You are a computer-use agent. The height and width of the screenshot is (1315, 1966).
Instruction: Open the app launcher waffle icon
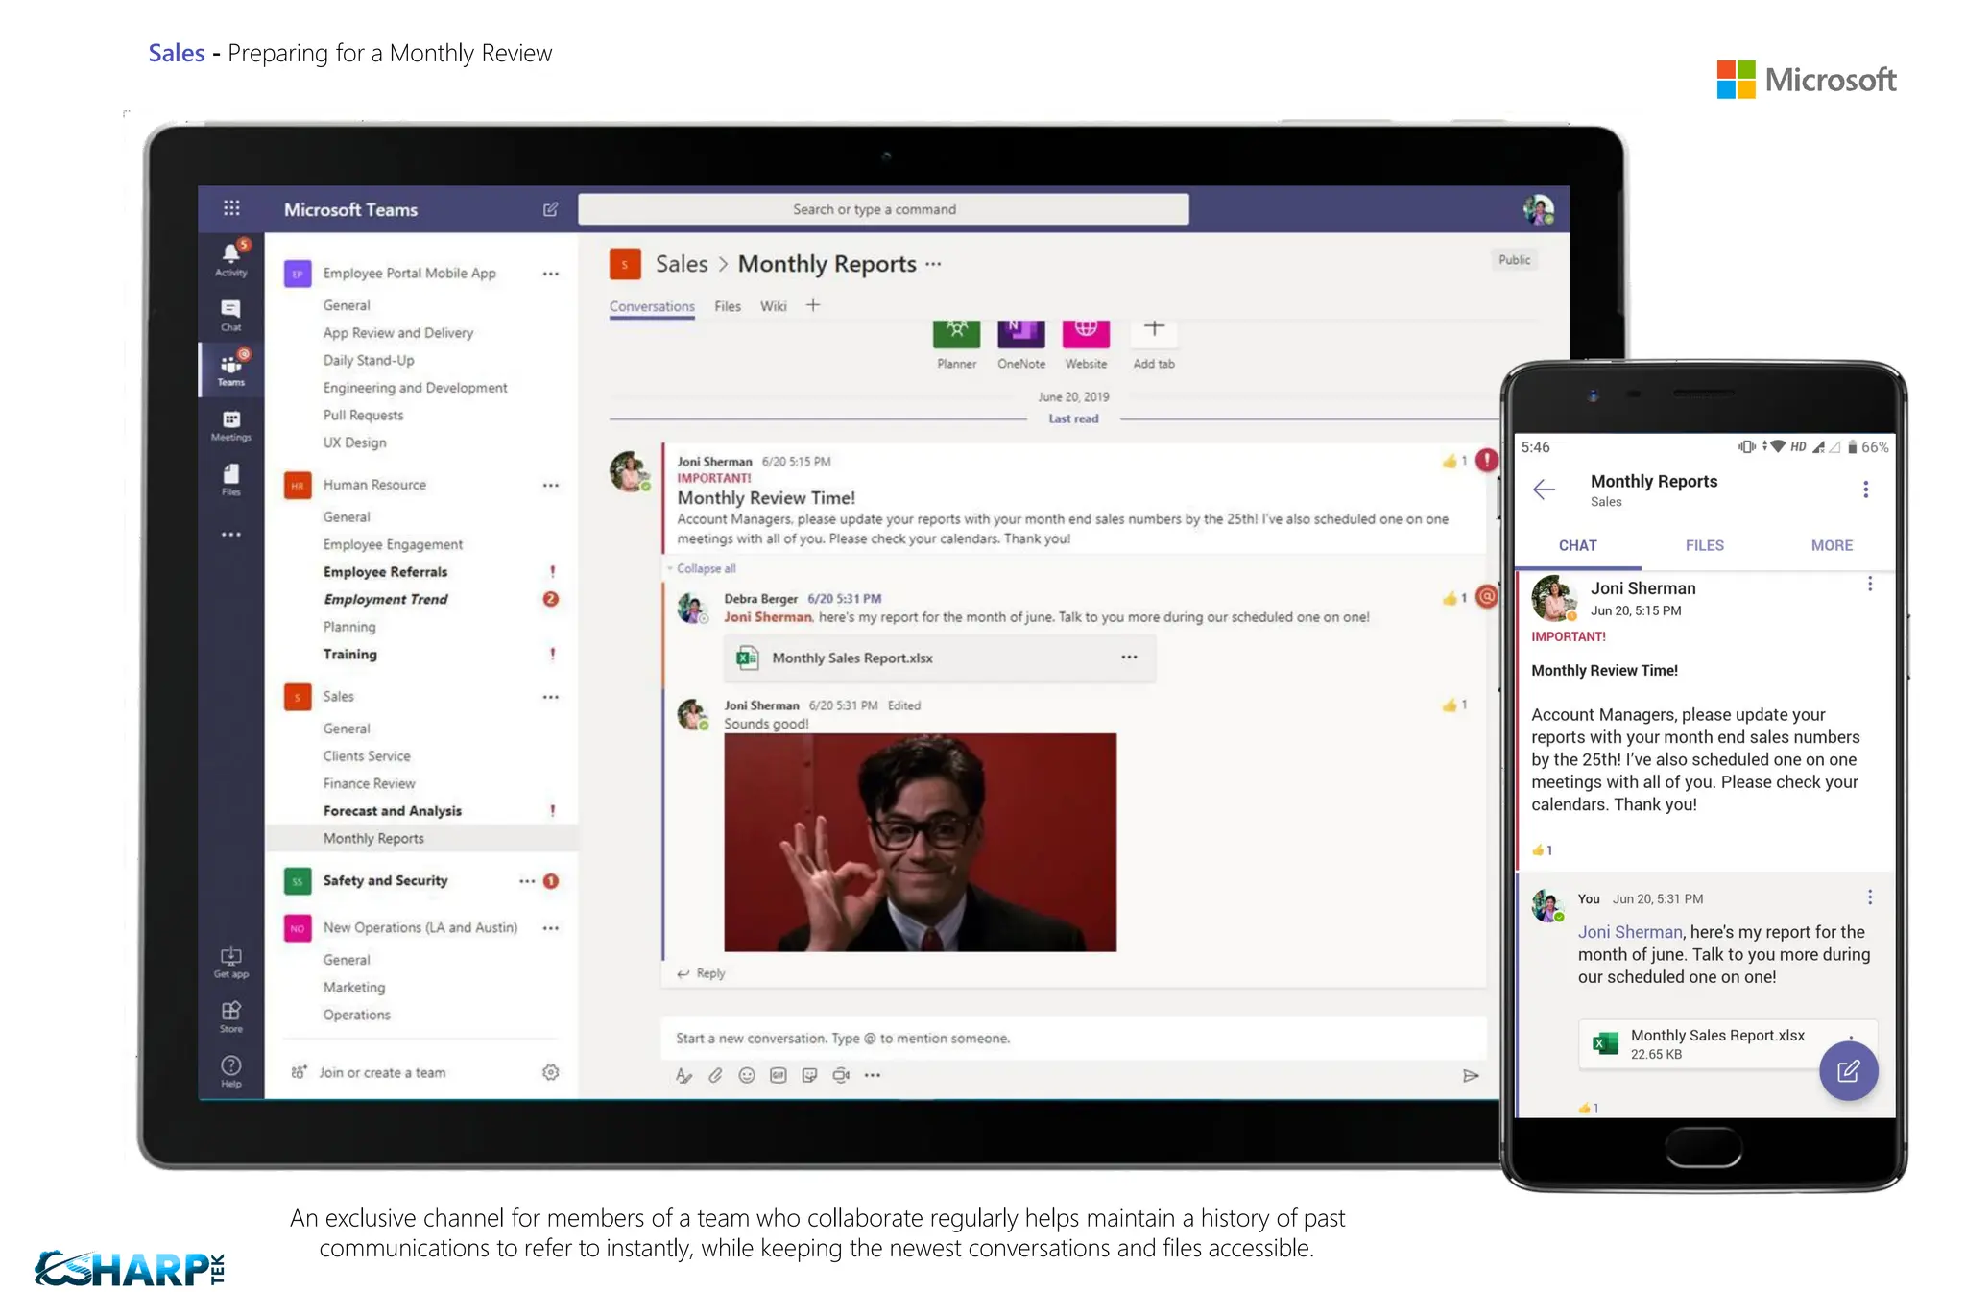click(x=231, y=208)
